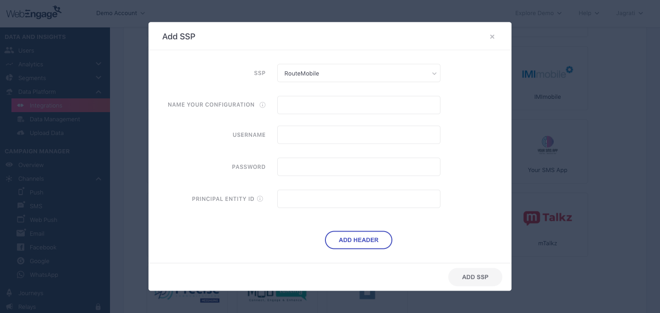Screen dimensions: 660x313
Task: Click the Segments pie icon
Action: point(9,78)
